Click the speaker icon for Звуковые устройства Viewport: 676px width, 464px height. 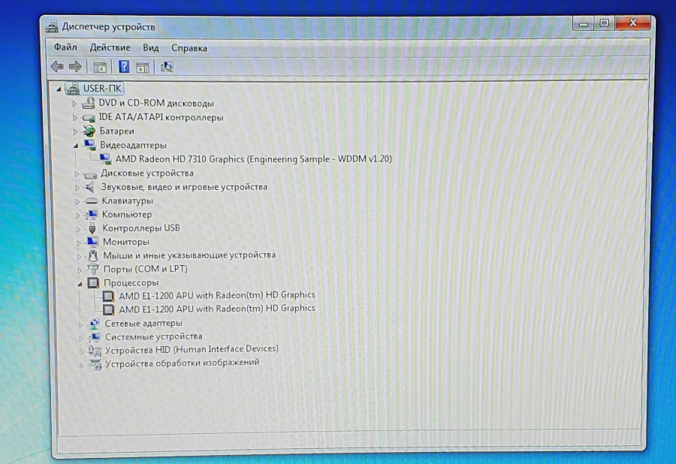coord(89,187)
